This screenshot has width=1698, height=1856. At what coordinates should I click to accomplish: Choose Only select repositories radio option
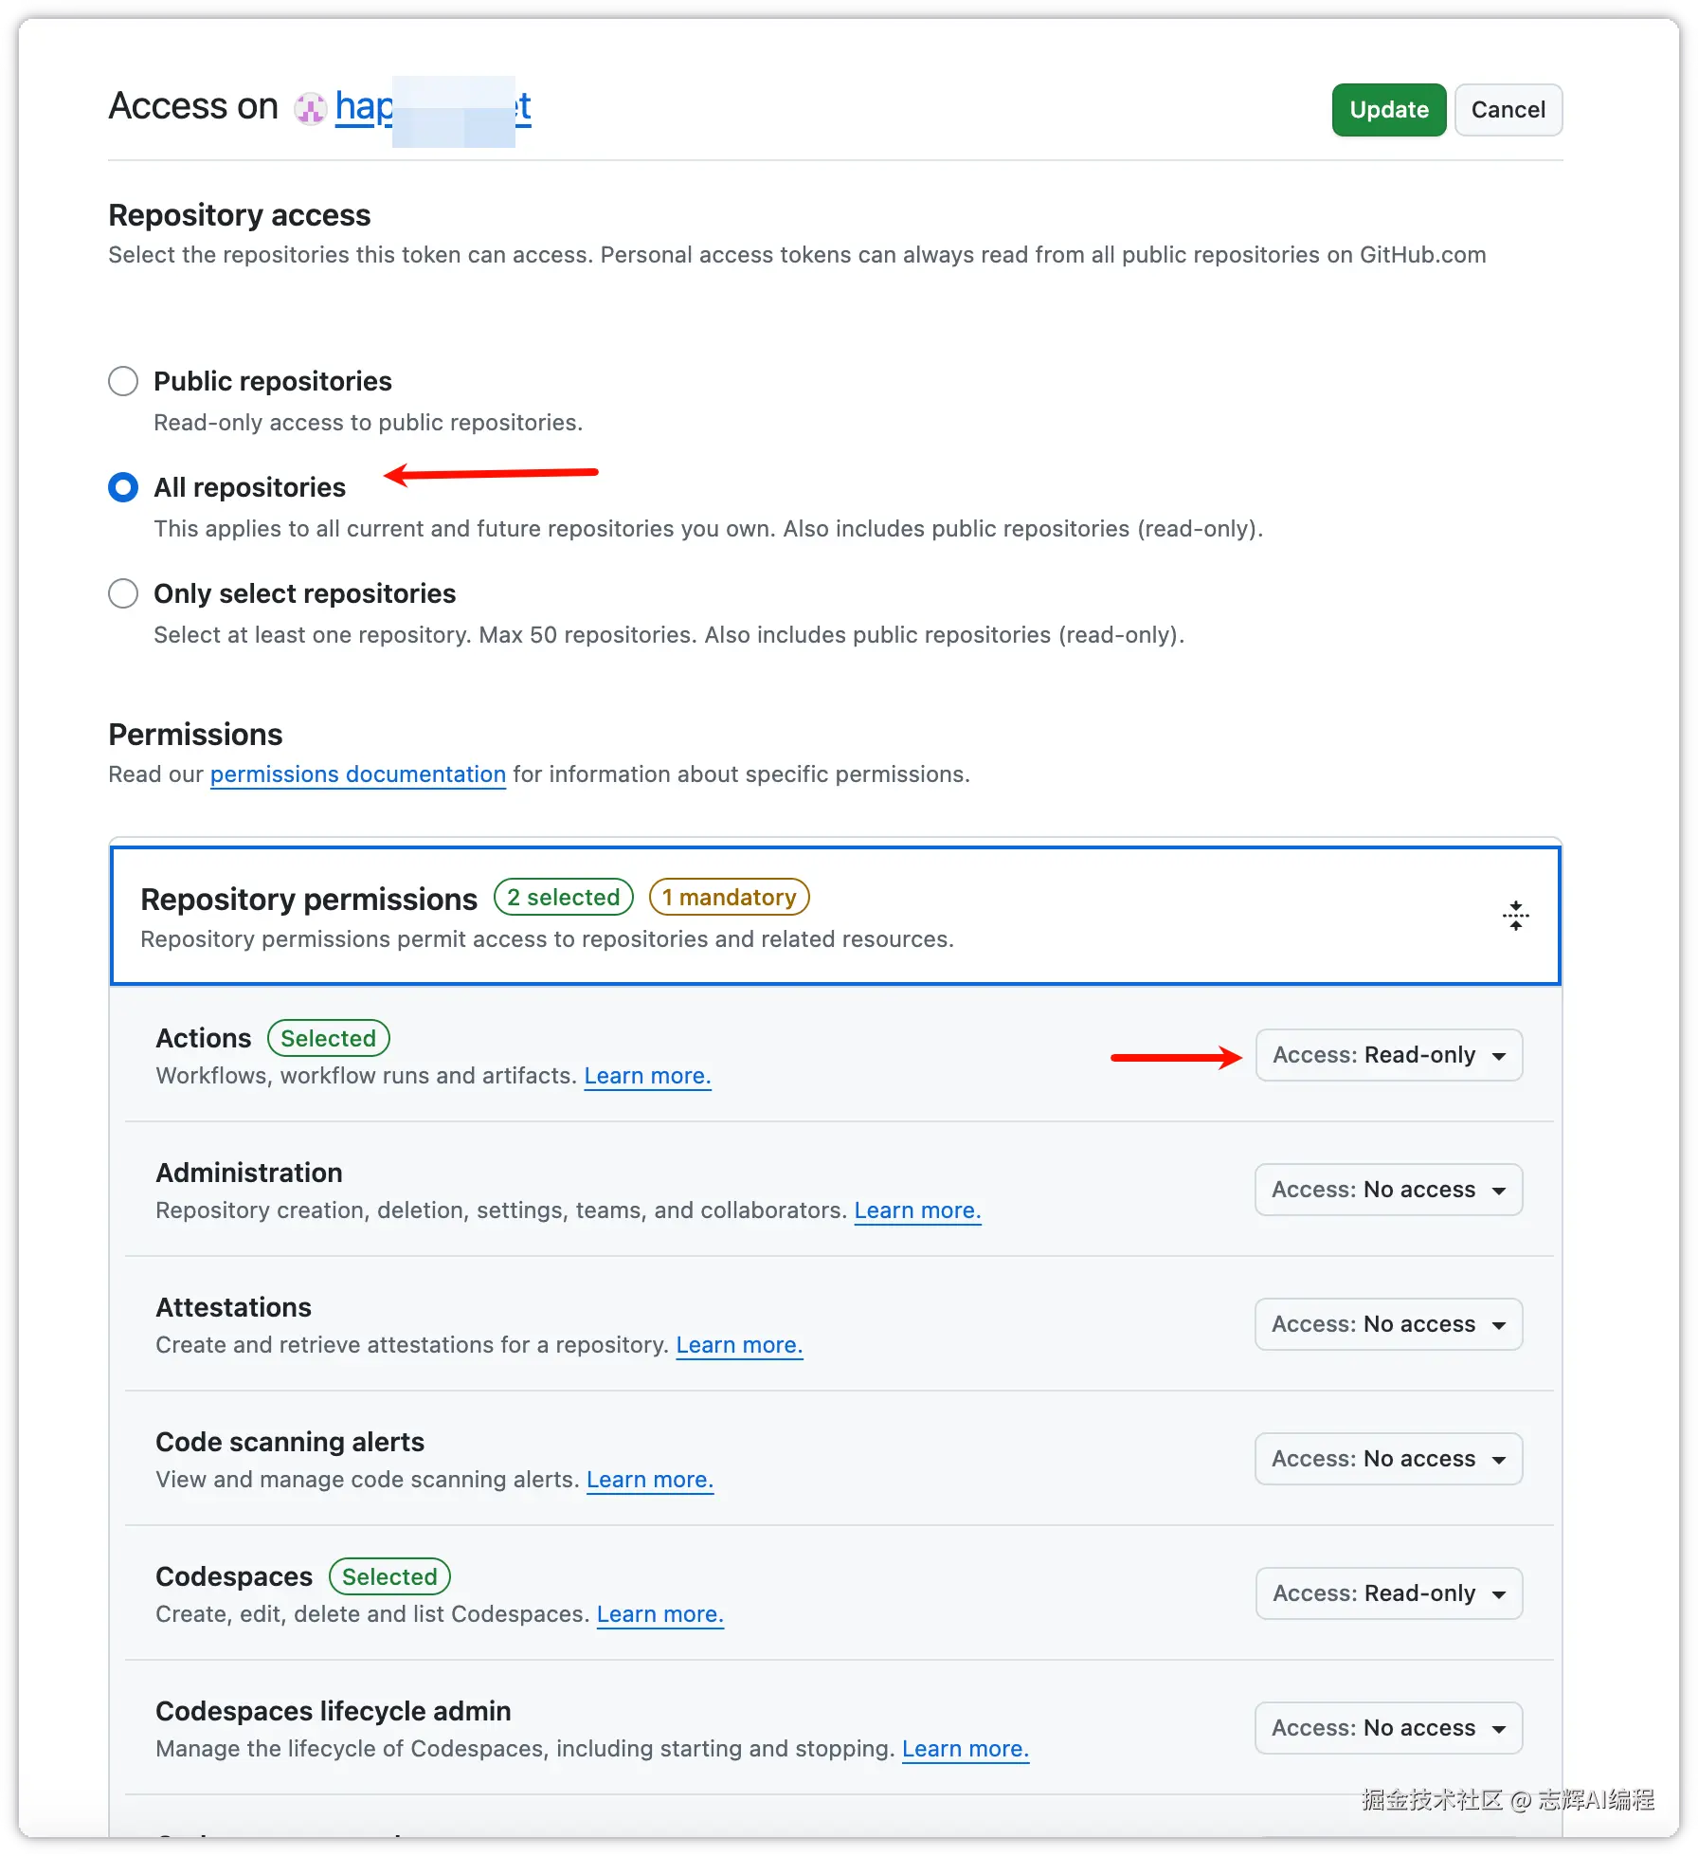(123, 593)
